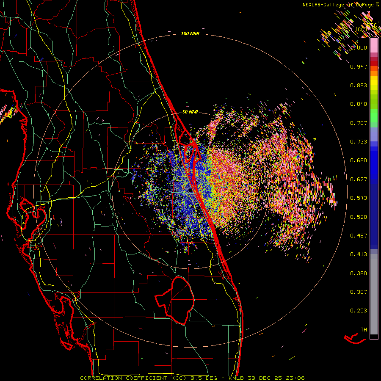Image resolution: width=381 pixels, height=381 pixels.
Task: Click the radar site marker at the rings' center
Action: [190, 190]
